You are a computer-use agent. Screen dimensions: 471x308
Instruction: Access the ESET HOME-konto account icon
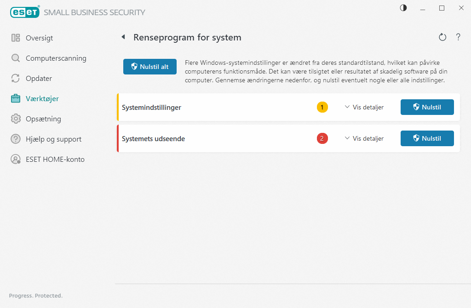(x=15, y=159)
